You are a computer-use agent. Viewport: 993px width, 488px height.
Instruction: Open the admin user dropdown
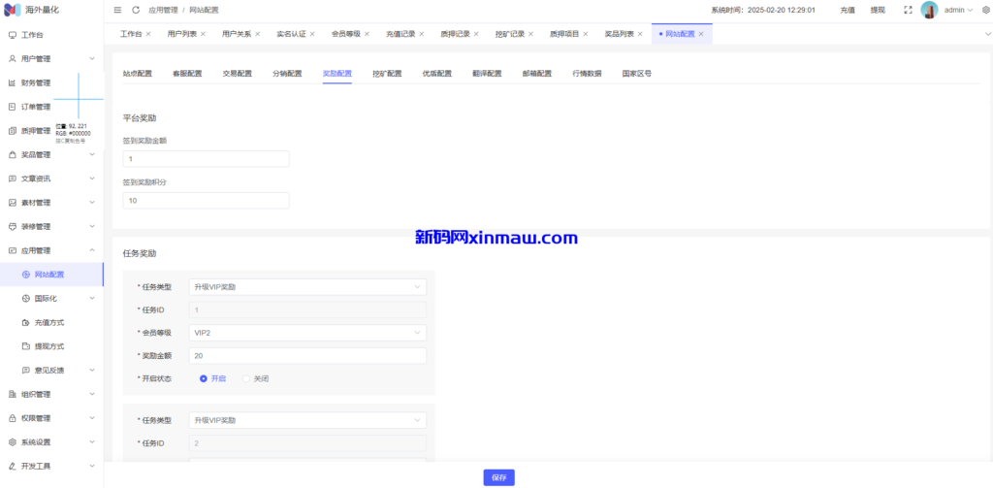(959, 10)
